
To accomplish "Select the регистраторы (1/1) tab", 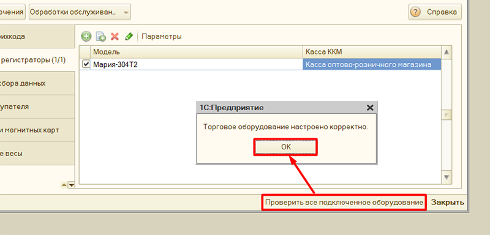I will click(x=37, y=60).
